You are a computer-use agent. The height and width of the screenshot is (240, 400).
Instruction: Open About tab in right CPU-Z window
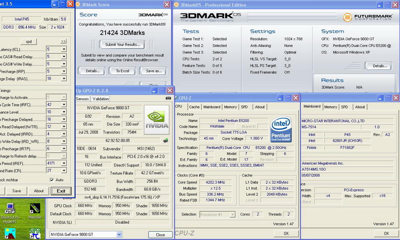[360, 107]
